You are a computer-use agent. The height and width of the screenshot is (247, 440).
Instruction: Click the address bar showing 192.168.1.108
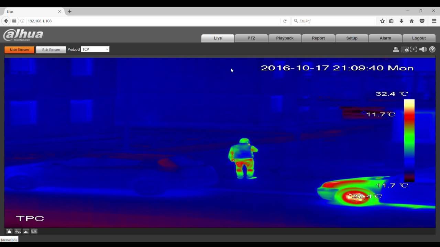pos(153,21)
